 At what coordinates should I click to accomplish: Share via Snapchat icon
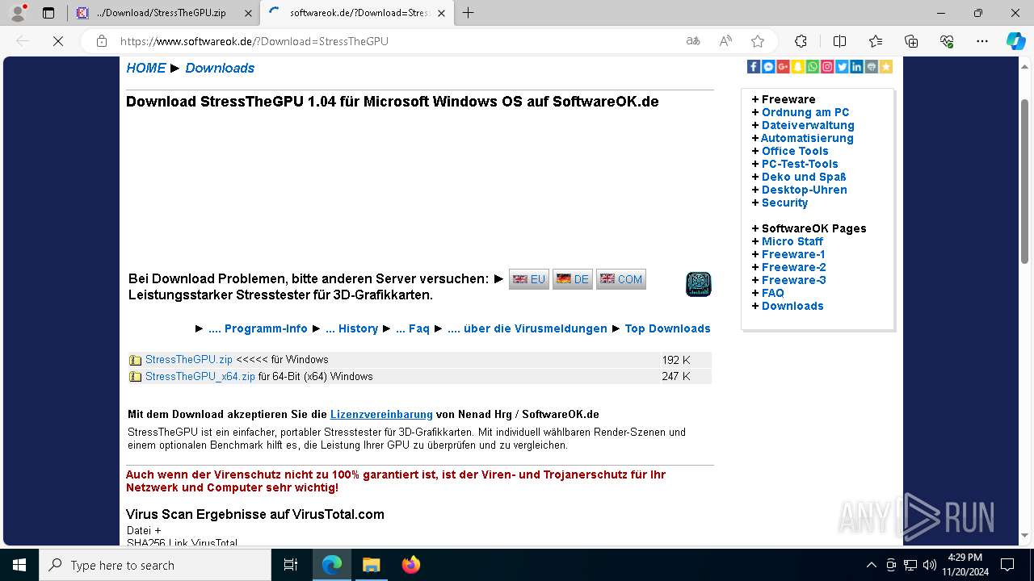click(798, 67)
